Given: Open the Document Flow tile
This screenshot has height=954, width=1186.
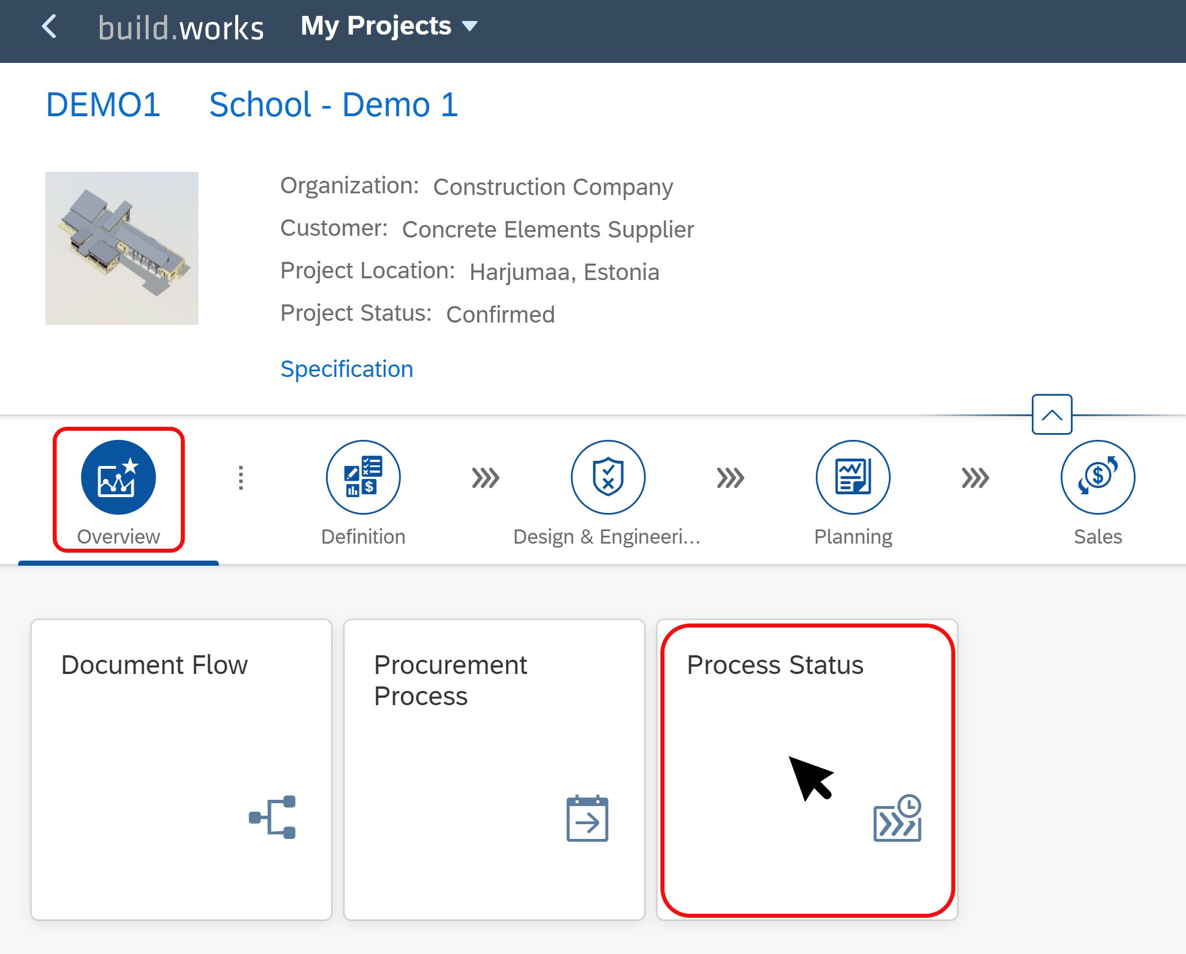Looking at the screenshot, I should click(181, 769).
